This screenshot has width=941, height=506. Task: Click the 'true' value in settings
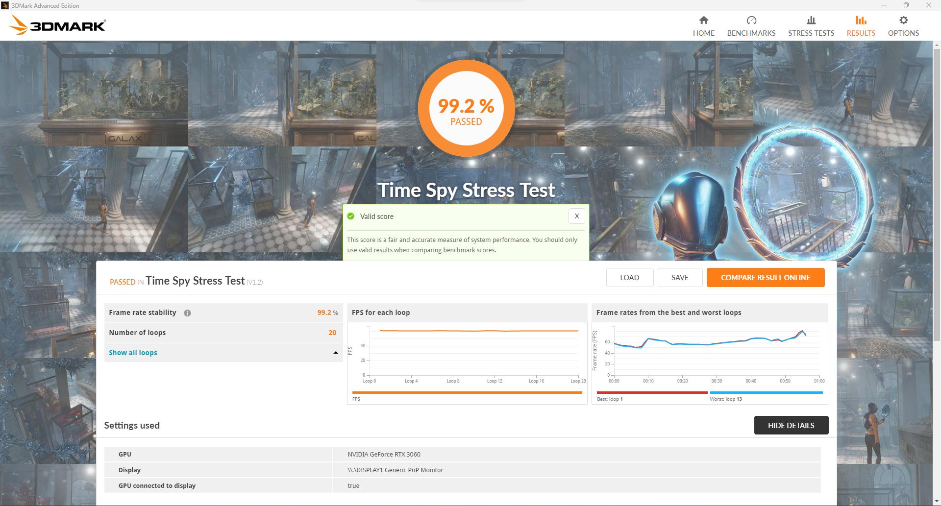point(353,485)
